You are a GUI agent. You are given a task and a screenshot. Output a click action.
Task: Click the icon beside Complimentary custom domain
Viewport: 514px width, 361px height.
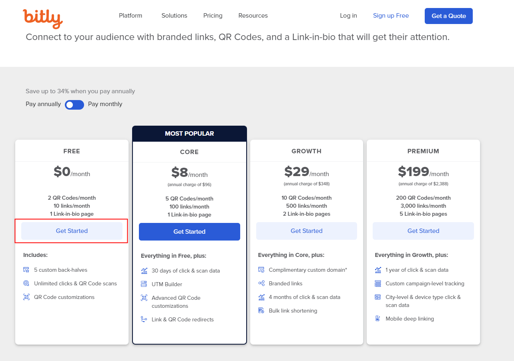(261, 270)
